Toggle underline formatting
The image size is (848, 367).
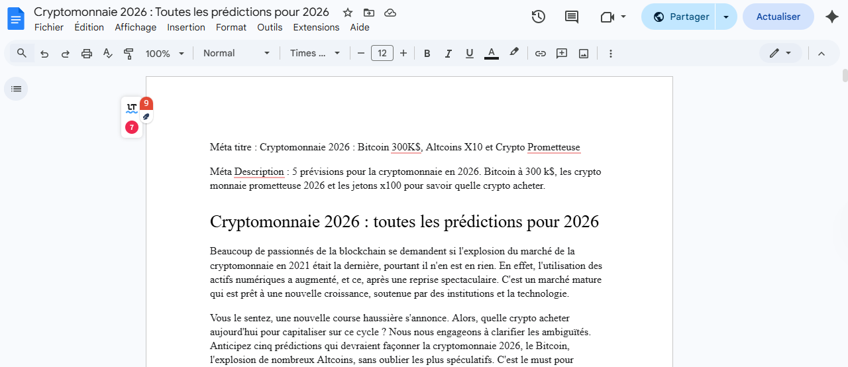point(470,54)
